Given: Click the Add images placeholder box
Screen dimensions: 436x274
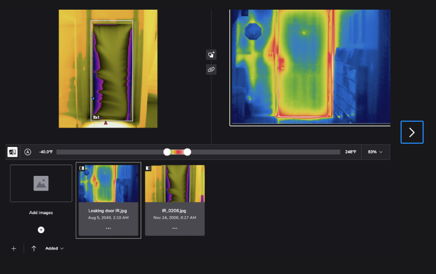Looking at the screenshot, I should (x=41, y=183).
